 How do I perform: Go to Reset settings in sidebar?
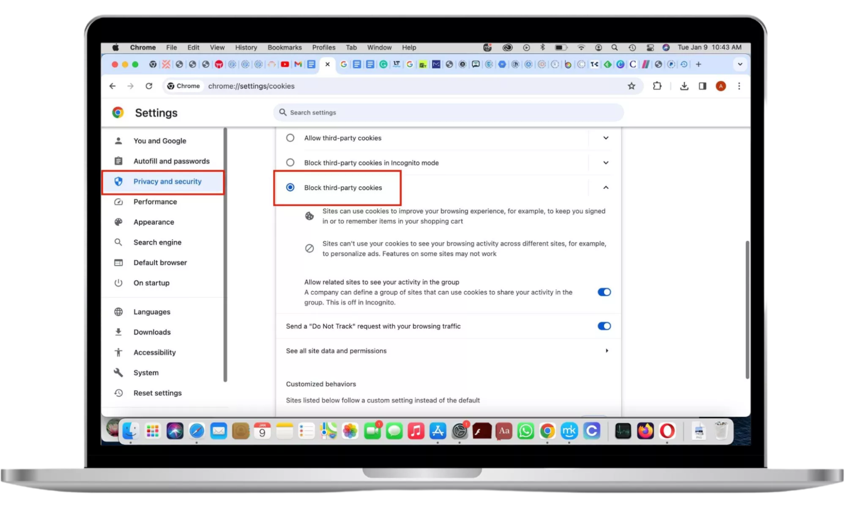[x=157, y=393]
